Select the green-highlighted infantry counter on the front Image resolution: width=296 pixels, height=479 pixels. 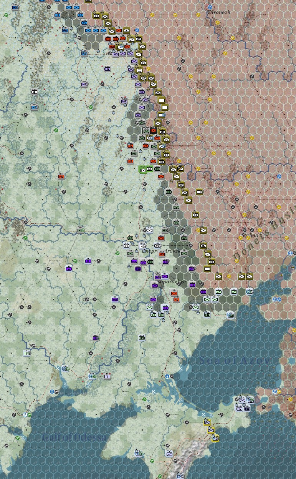coord(143,169)
